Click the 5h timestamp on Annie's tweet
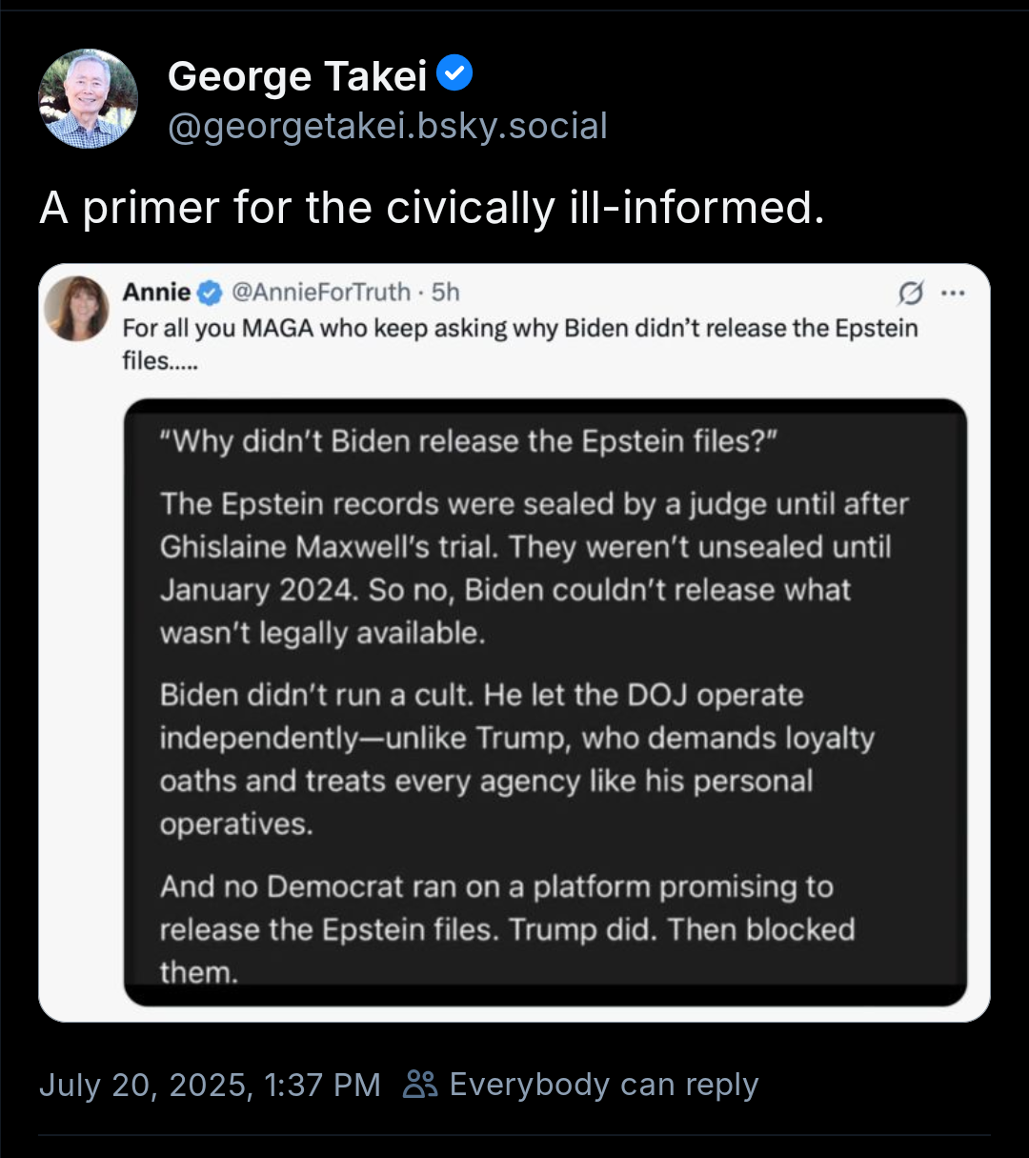This screenshot has height=1158, width=1029. click(x=446, y=292)
